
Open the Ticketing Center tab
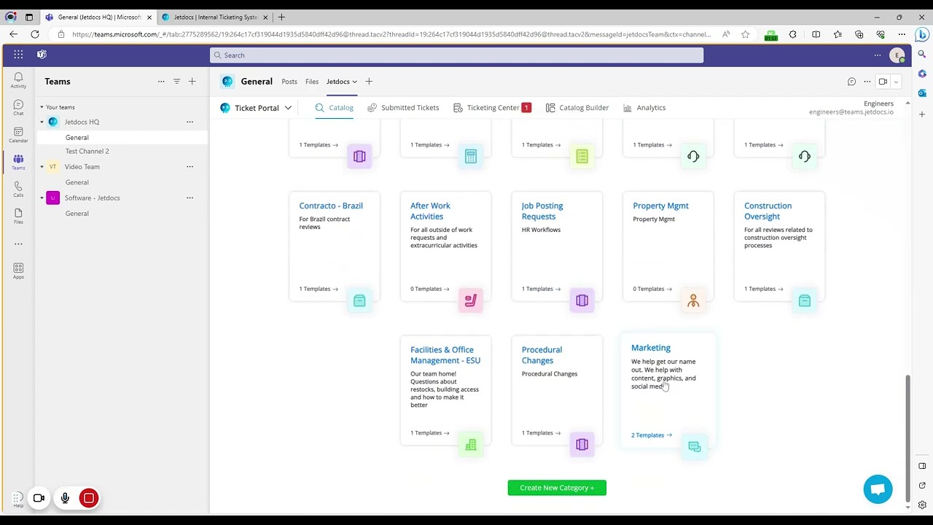coord(492,108)
